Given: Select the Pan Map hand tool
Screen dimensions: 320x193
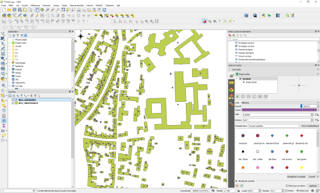Looking at the screenshot, I should point(37,10).
